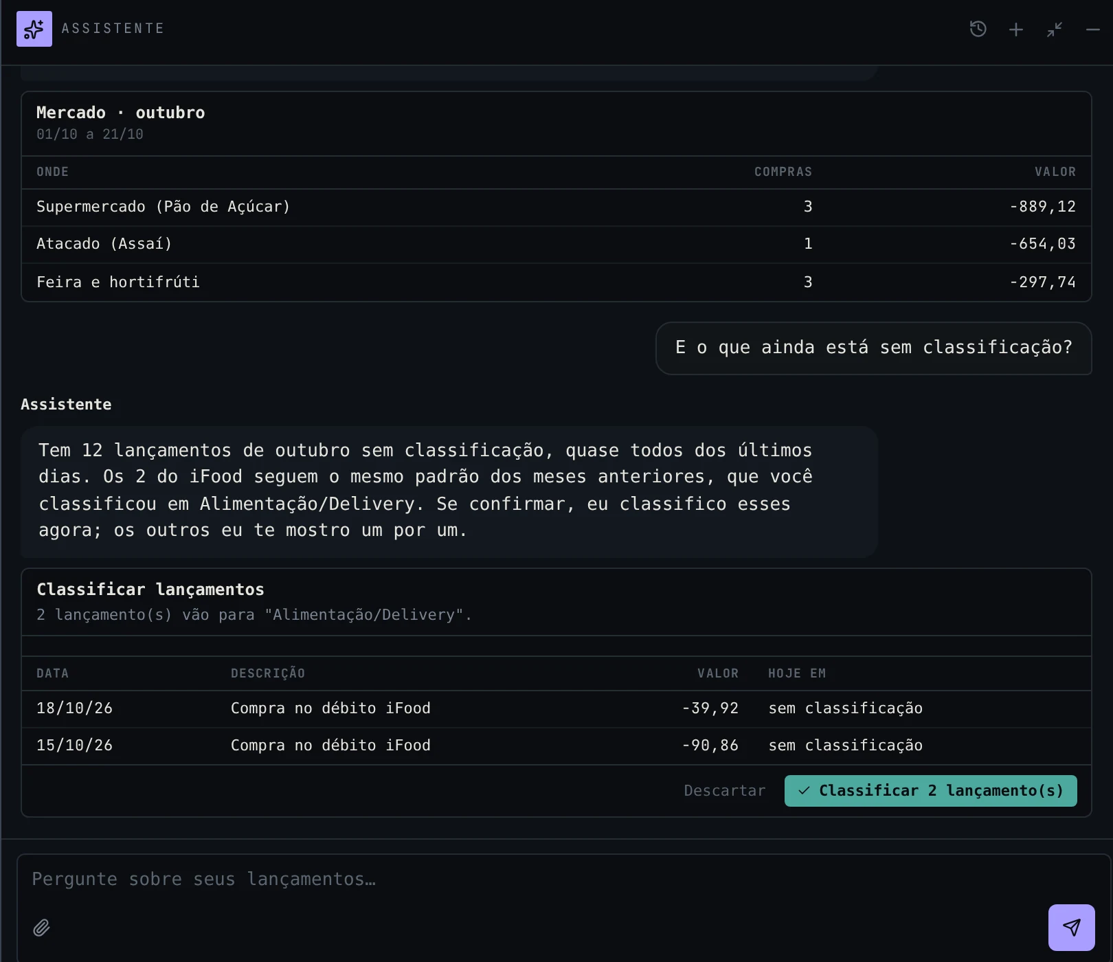This screenshot has width=1113, height=962.
Task: Click the Mercado · outubro card title
Action: (121, 113)
